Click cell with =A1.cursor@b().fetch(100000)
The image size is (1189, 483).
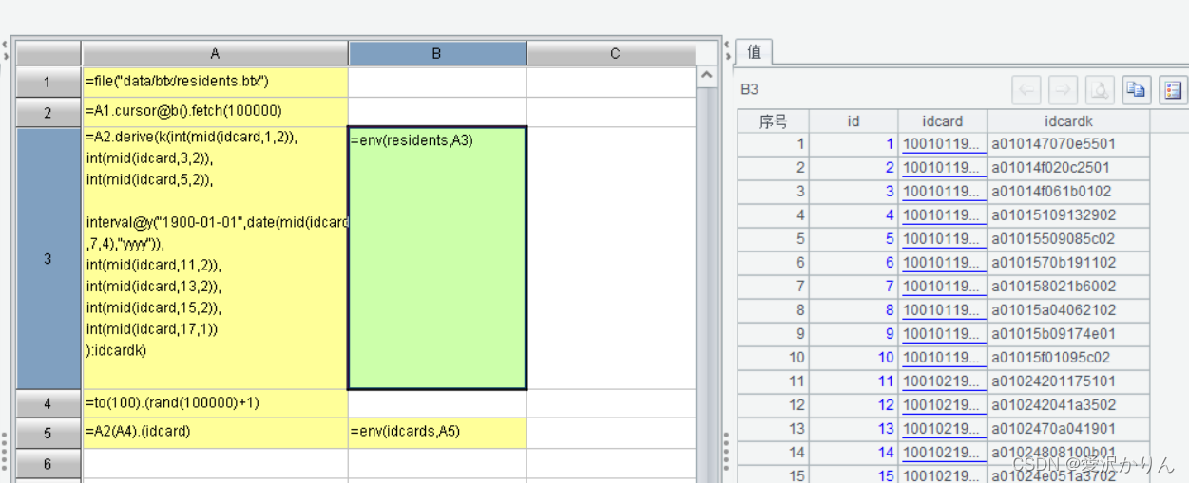tap(215, 112)
